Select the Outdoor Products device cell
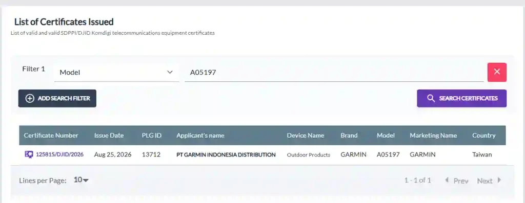 point(308,155)
